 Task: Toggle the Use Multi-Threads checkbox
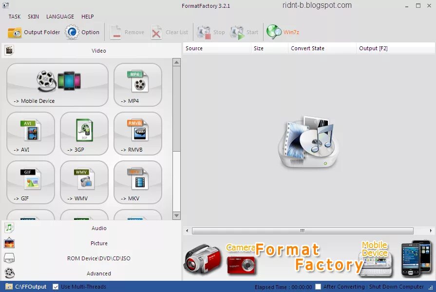[x=56, y=287]
